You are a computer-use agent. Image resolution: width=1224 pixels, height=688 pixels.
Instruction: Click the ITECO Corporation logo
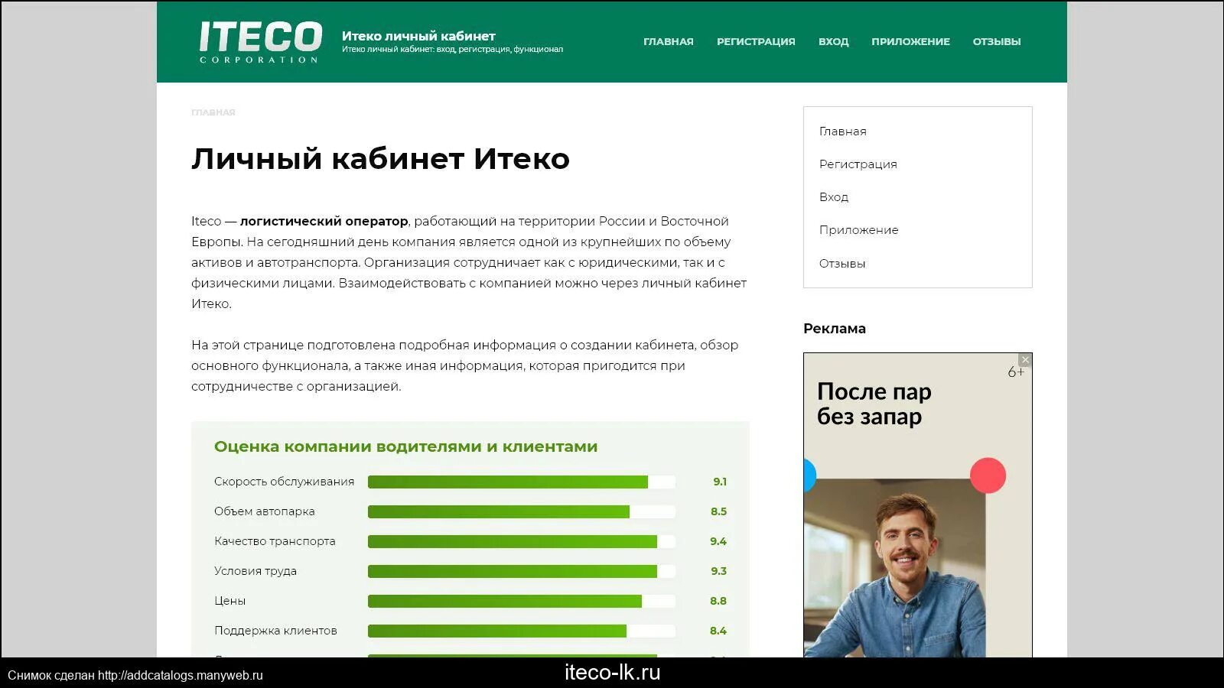pos(260,42)
